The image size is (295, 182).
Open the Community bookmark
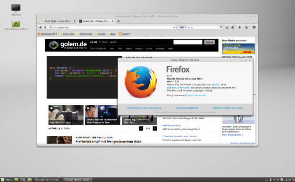(x=84, y=34)
